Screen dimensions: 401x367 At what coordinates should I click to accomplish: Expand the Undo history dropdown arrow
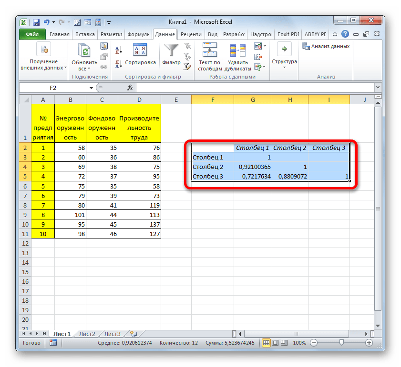pyautogui.click(x=53, y=22)
